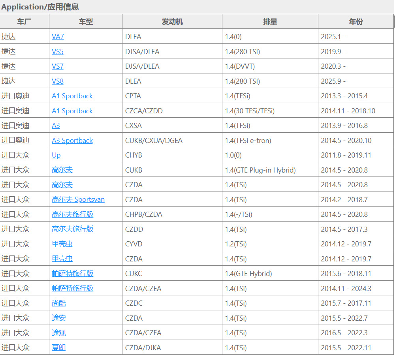Select displacement cell 1.4(DVVT)
Screen dimensions: 395x355
point(270,66)
